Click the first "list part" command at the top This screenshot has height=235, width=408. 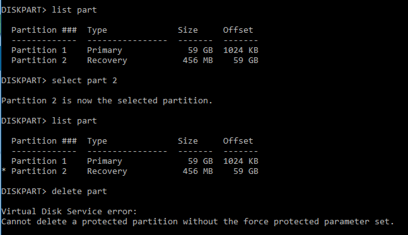[x=74, y=10]
